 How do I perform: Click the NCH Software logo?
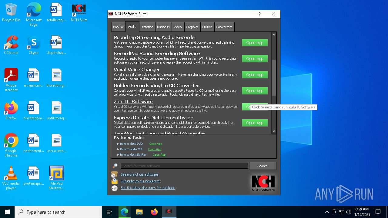[x=263, y=183]
